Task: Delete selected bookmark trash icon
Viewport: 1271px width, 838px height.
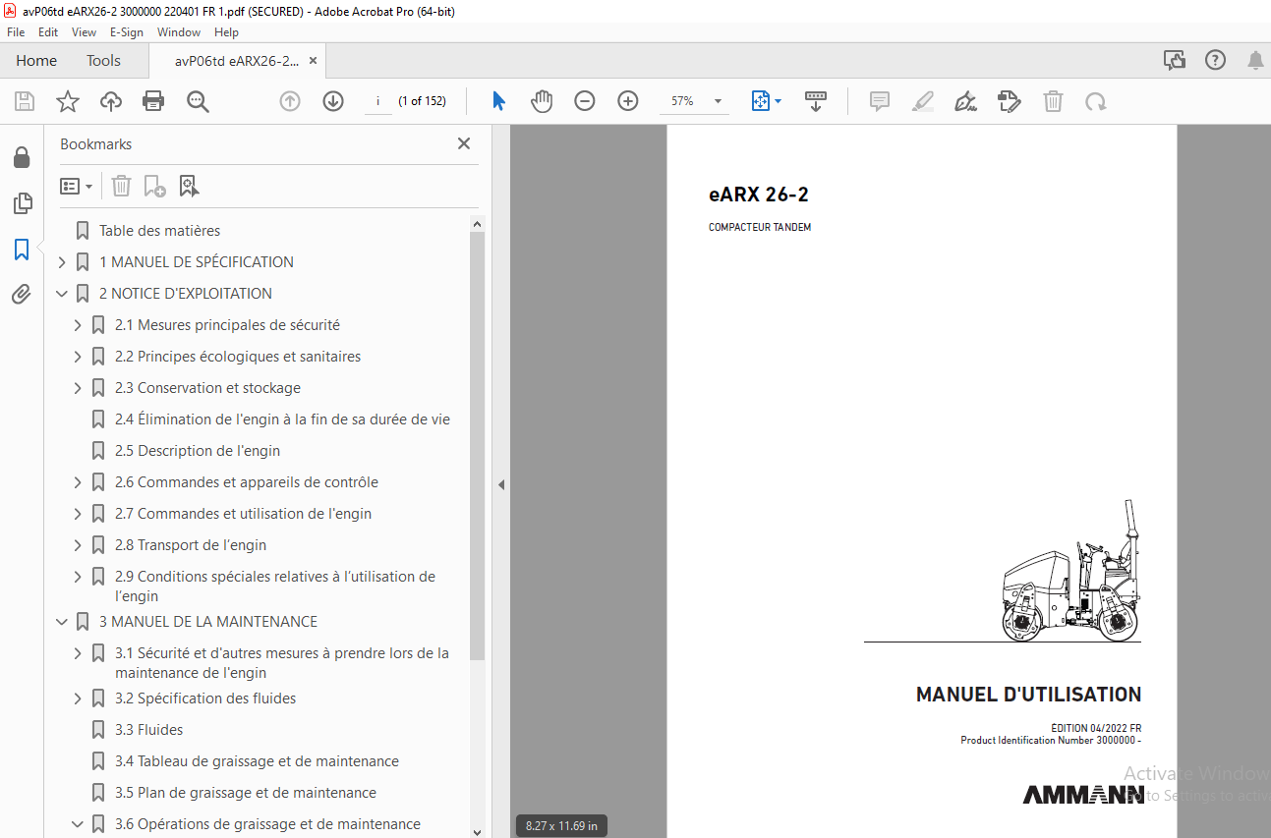Action: click(121, 186)
